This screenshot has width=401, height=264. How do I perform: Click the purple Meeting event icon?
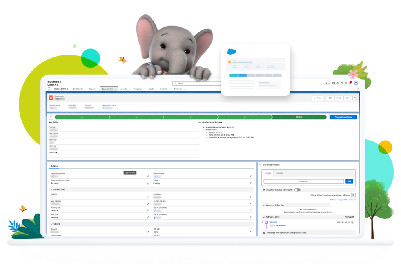pos(266,222)
